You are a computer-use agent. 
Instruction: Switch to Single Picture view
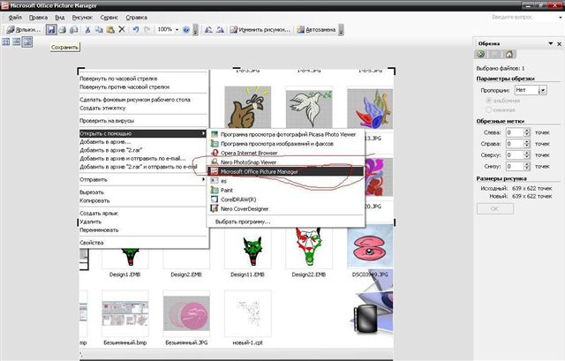tap(27, 42)
